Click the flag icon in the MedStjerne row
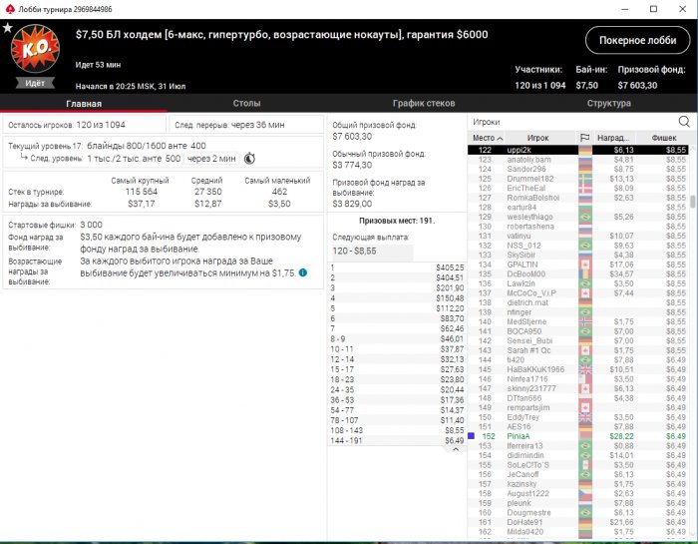This screenshot has width=698, height=544. tap(585, 321)
